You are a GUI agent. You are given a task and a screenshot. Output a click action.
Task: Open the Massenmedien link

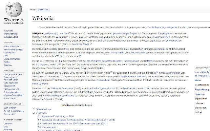(x=162, y=37)
